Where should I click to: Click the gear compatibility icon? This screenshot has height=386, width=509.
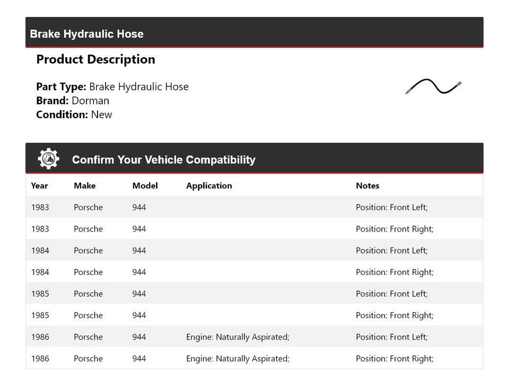click(x=49, y=159)
